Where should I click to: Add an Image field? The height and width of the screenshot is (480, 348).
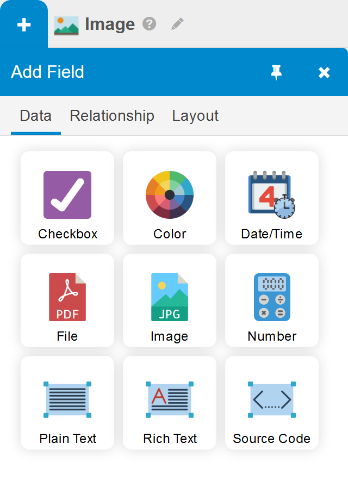tap(170, 300)
